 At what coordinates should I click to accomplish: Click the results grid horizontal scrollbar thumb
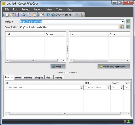click(x=65, y=114)
